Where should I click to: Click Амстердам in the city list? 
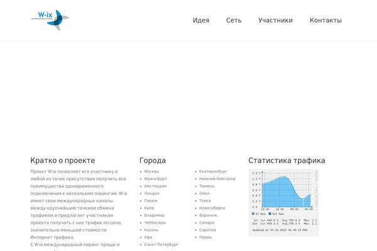pos(155,186)
